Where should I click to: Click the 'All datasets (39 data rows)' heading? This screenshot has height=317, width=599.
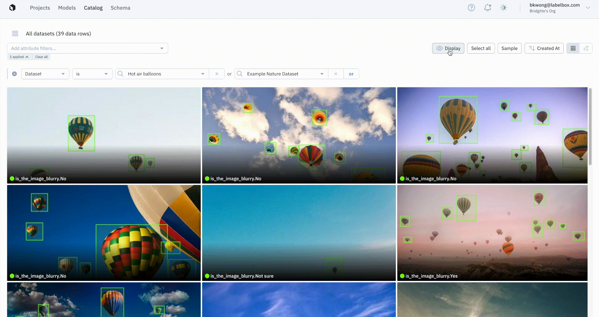58,34
